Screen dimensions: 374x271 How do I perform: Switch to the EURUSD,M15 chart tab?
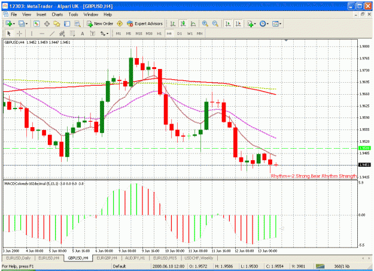(165, 258)
